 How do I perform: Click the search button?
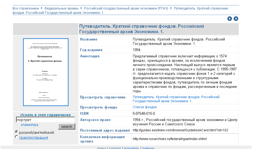67,126
